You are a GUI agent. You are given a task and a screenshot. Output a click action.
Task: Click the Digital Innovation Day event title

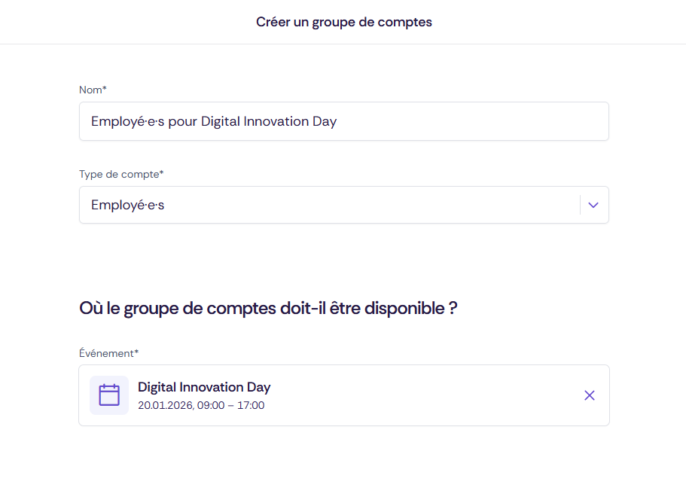click(x=204, y=387)
